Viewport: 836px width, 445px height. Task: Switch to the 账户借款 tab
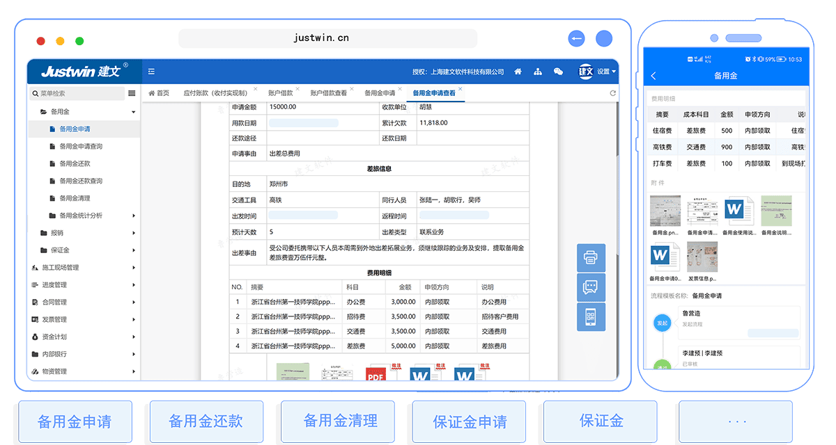pyautogui.click(x=280, y=93)
